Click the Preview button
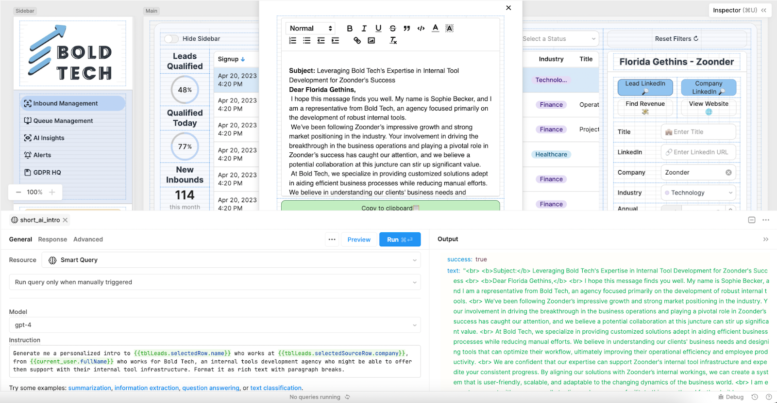 pyautogui.click(x=359, y=240)
